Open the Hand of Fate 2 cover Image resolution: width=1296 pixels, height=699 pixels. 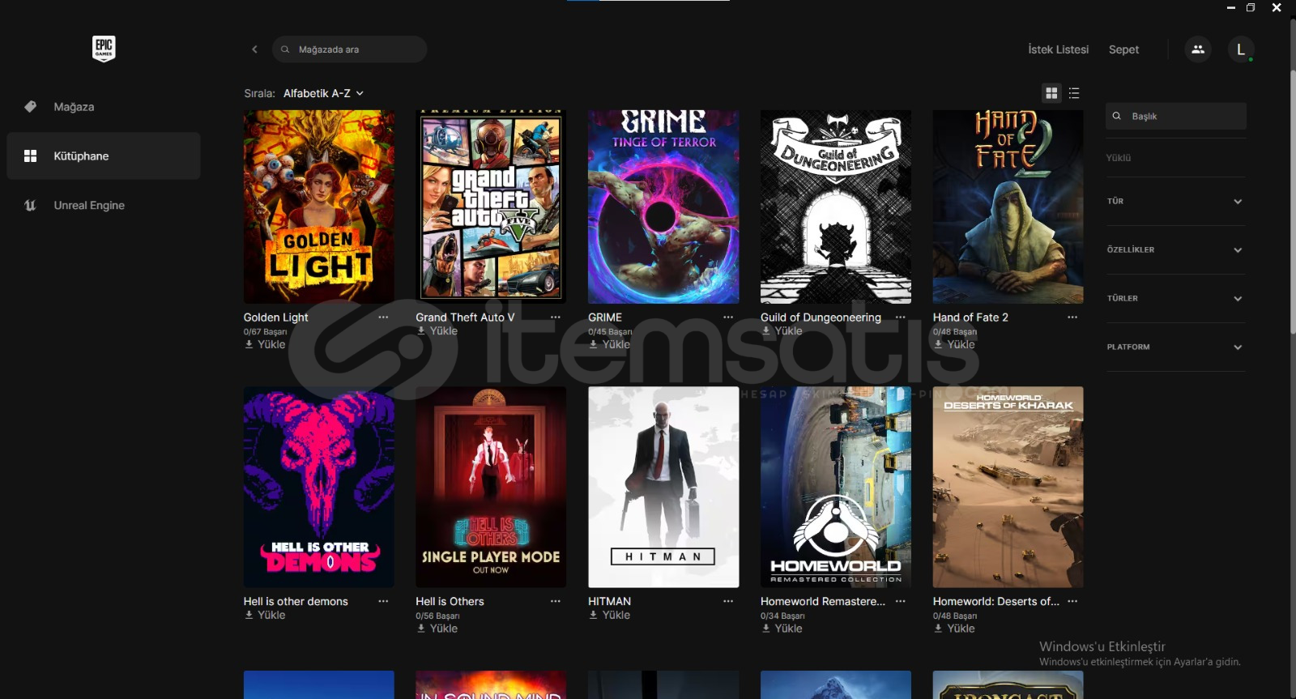point(1008,207)
